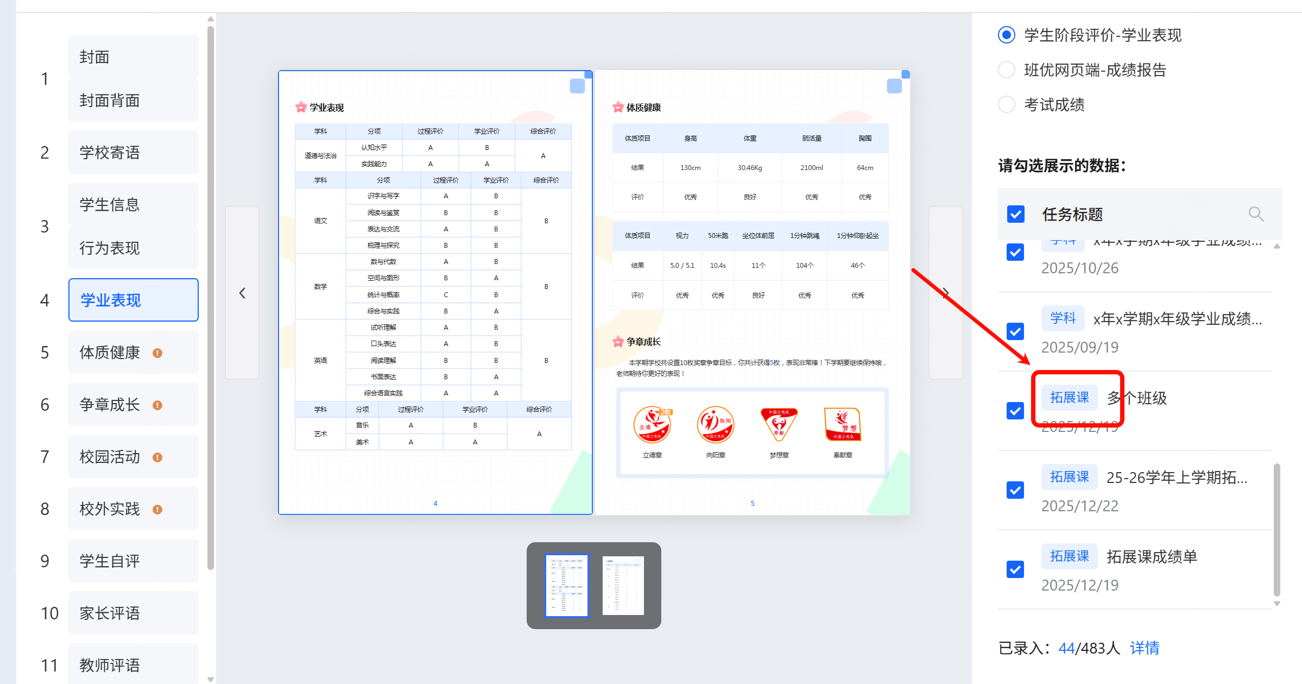Uncheck the 多个班级 拓展课 checkbox
This screenshot has width=1302, height=684.
[1015, 411]
